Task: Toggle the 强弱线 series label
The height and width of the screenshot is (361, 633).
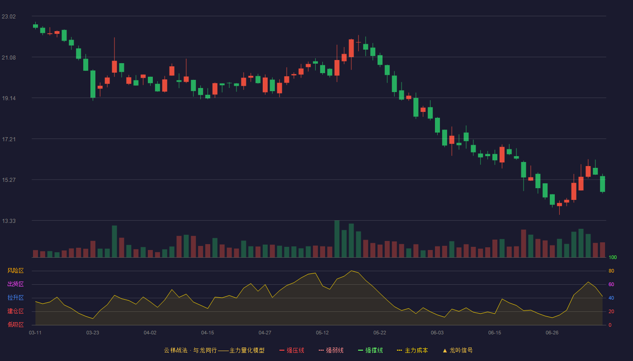Action: pos(335,350)
